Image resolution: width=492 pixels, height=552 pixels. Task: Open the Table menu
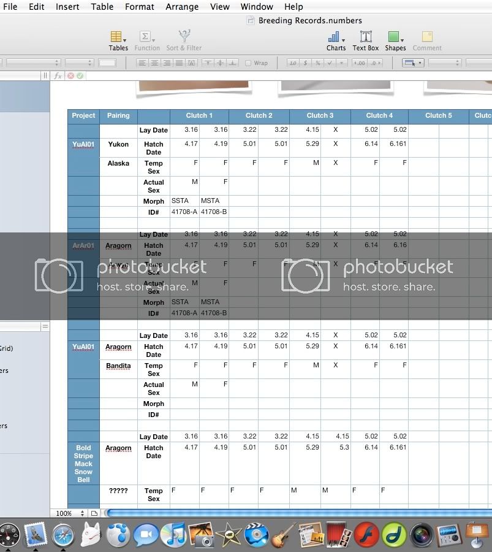[x=102, y=7]
